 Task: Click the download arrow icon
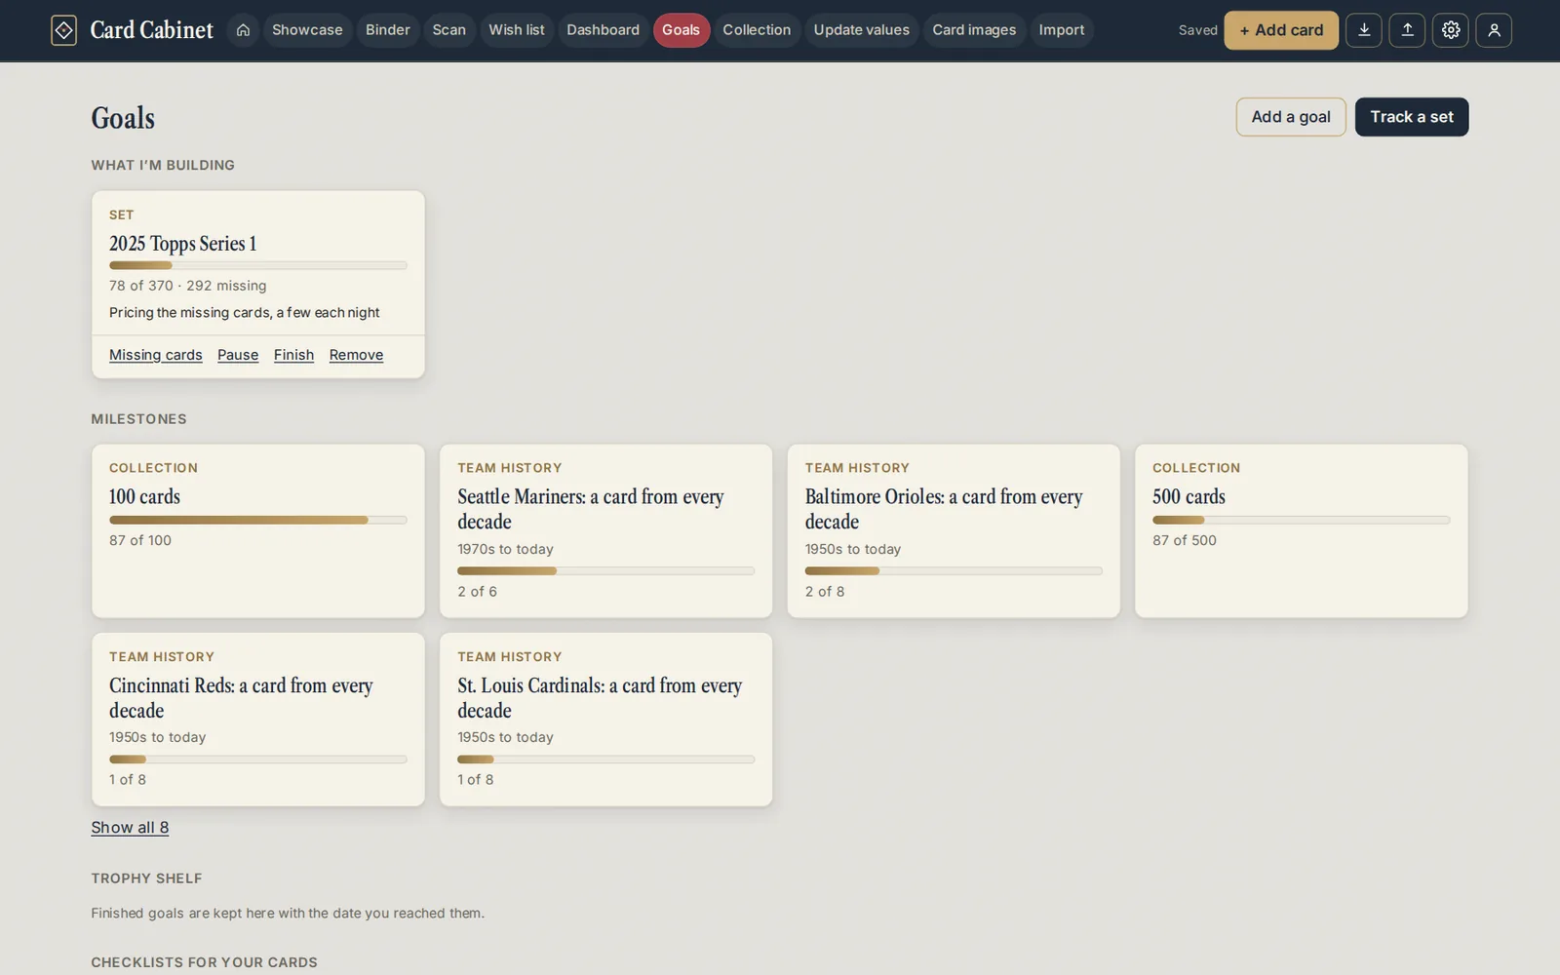pos(1363,30)
